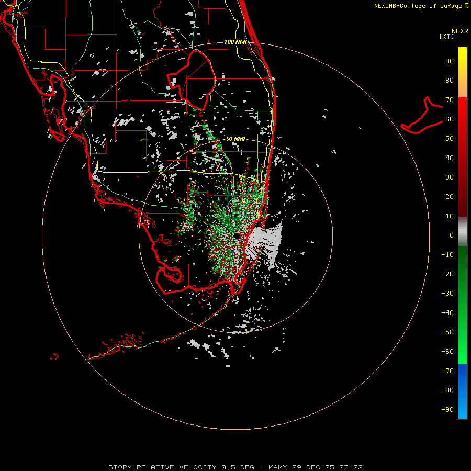Viewport: 471px width, 471px height.
Task: Click the yellow top segment of the color bar
Action: [462, 72]
